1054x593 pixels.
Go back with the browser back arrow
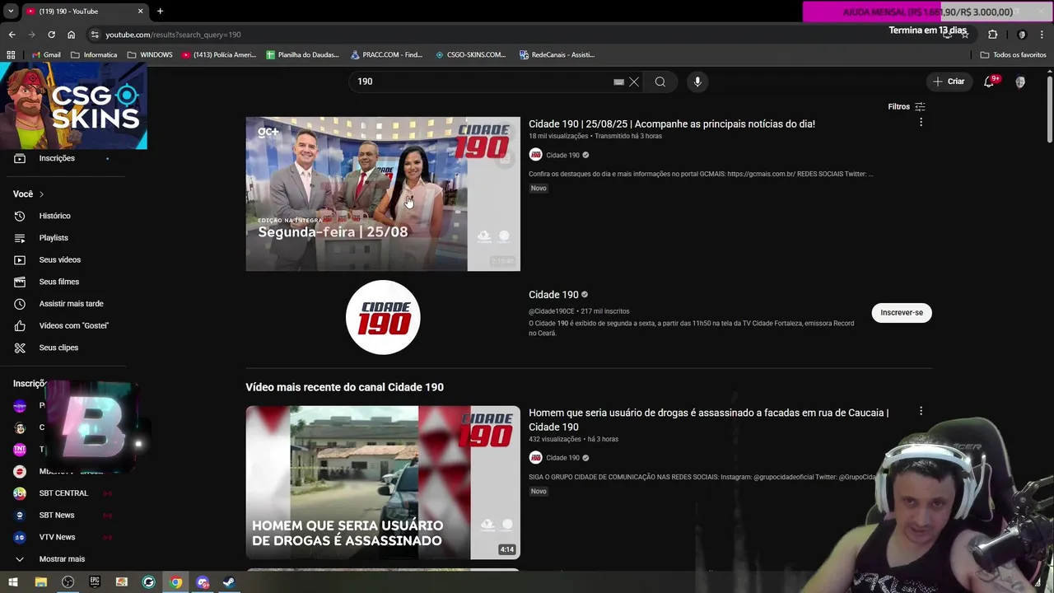coord(12,35)
